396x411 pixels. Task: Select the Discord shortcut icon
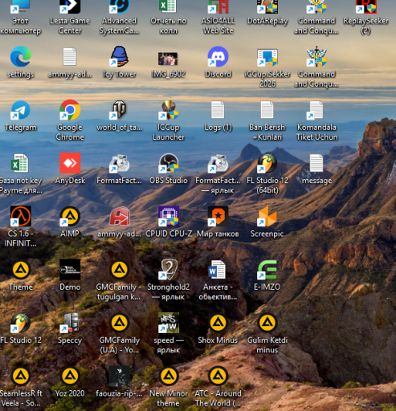218,56
